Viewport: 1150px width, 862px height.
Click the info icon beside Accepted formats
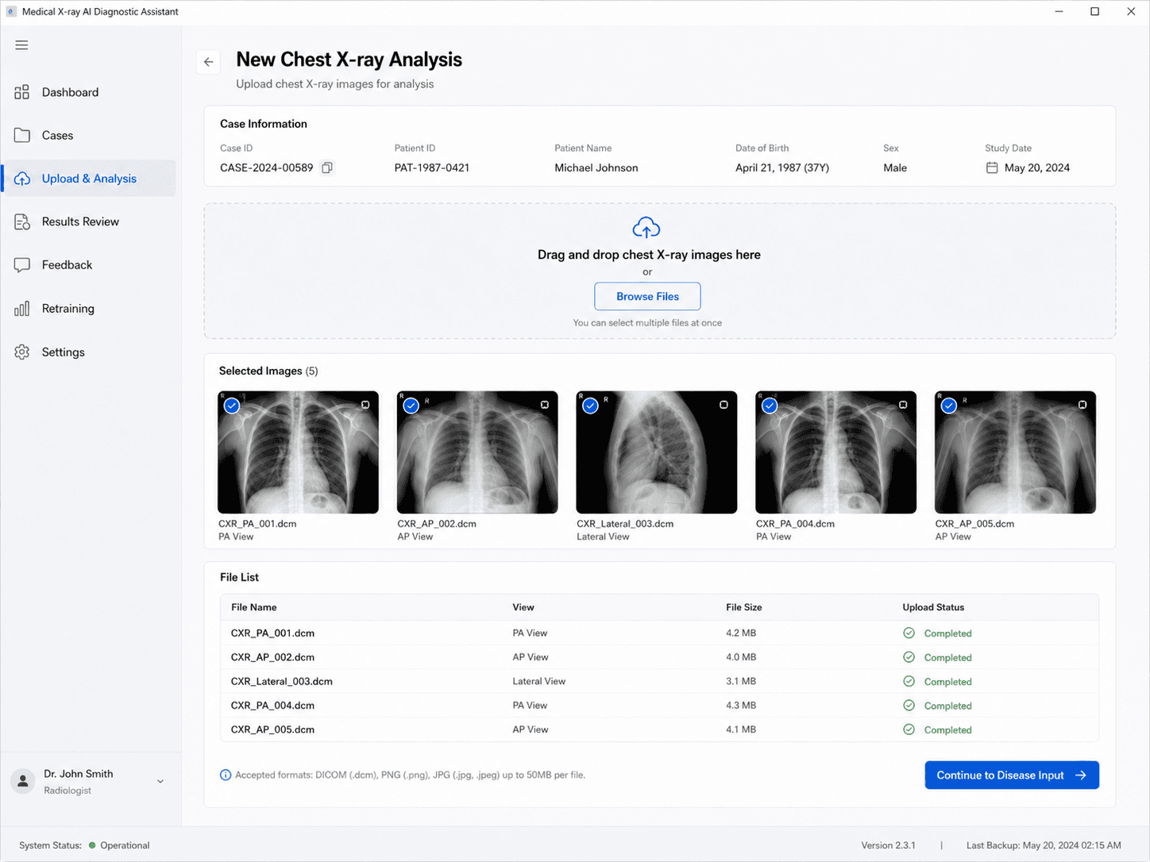[226, 775]
